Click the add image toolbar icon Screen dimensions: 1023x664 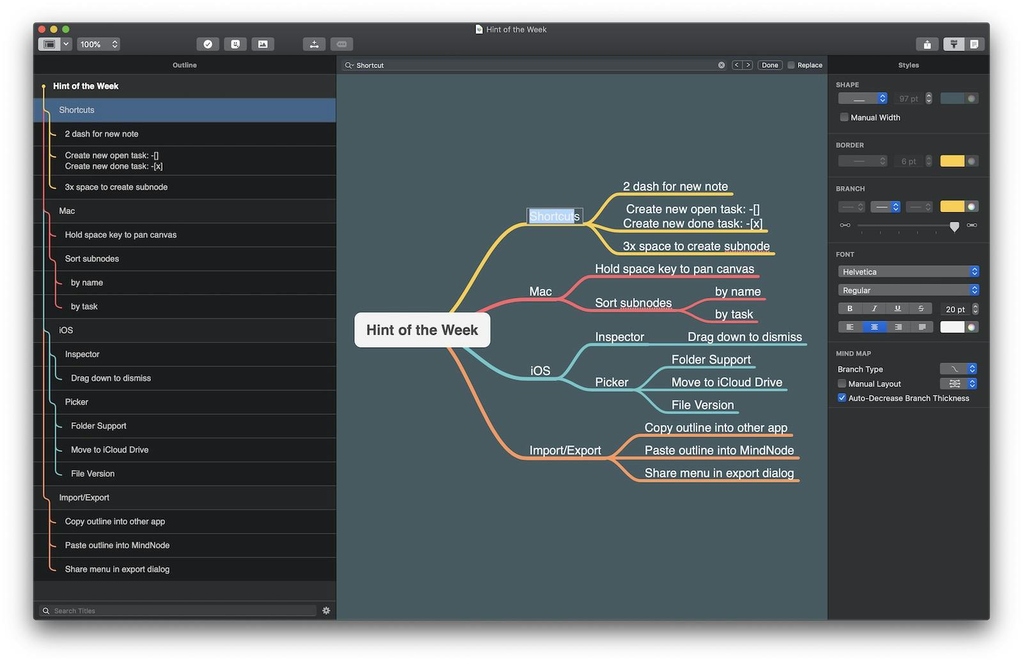tap(263, 44)
